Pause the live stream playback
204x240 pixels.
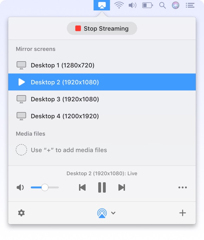pos(102,187)
